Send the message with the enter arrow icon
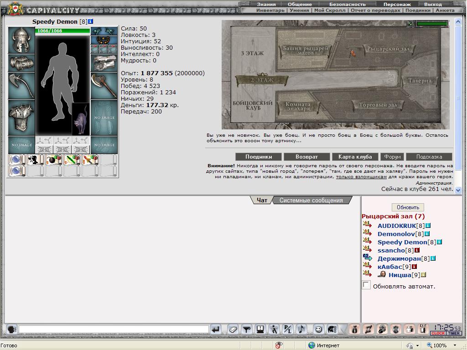The image size is (467, 350). click(215, 329)
